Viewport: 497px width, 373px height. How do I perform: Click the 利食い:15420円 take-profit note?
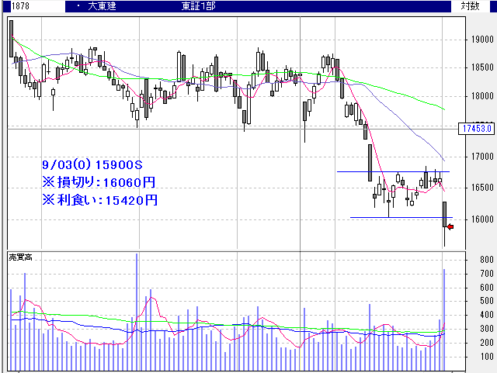click(99, 199)
